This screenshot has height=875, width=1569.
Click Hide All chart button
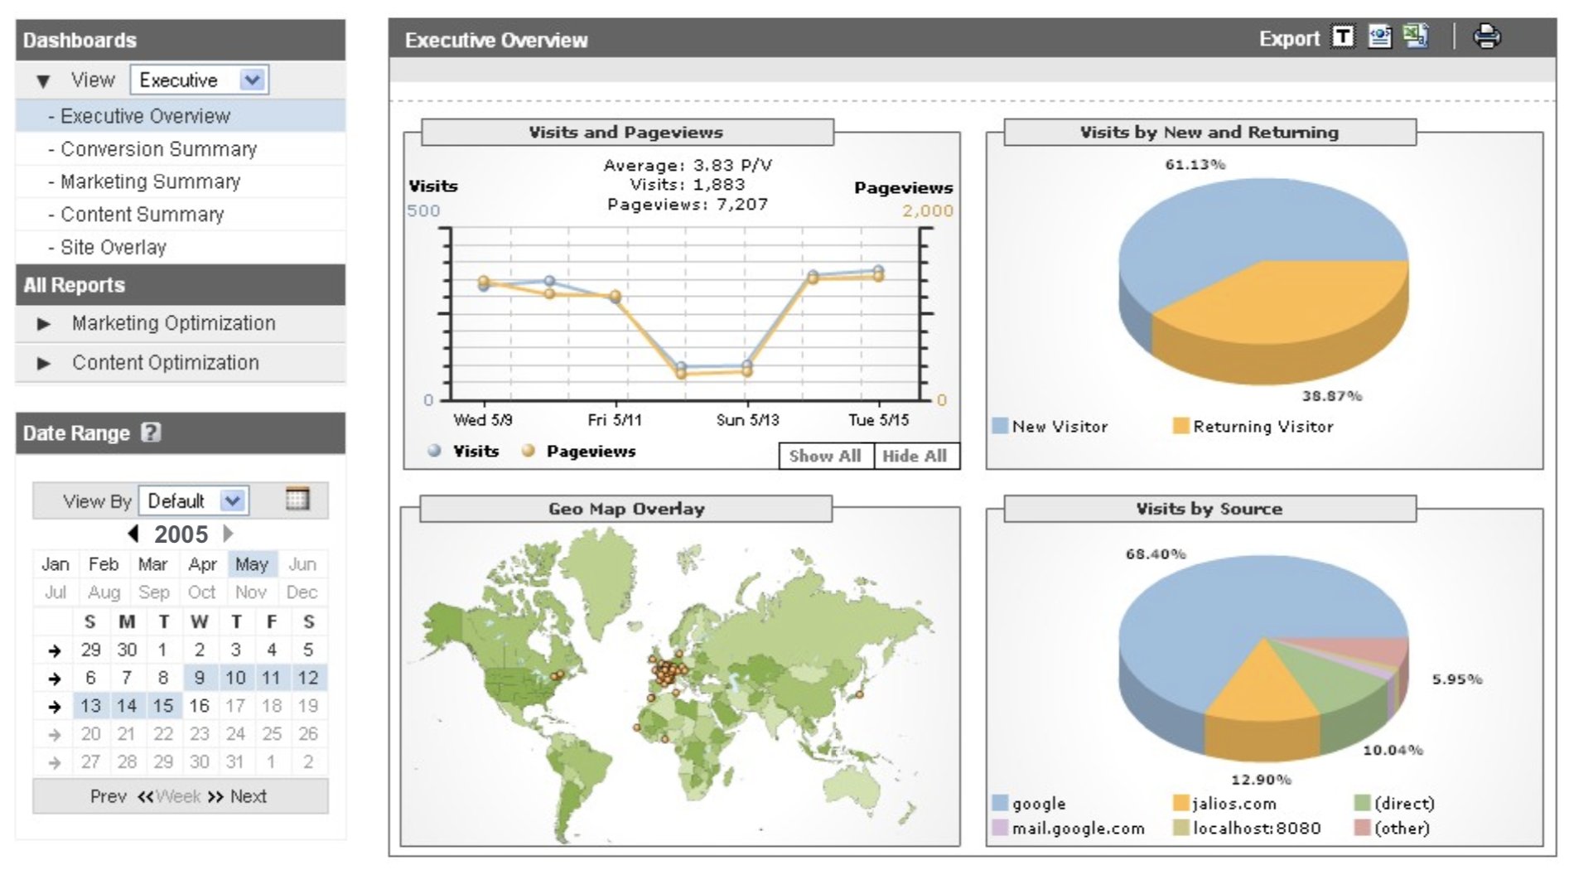[915, 456]
